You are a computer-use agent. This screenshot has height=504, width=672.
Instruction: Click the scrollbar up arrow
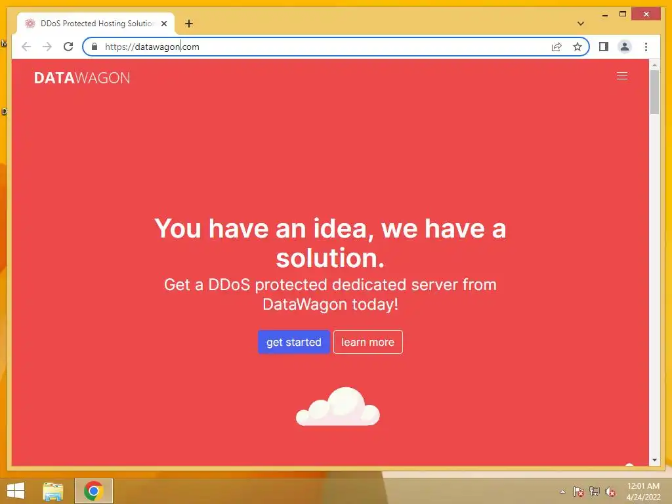click(x=654, y=65)
